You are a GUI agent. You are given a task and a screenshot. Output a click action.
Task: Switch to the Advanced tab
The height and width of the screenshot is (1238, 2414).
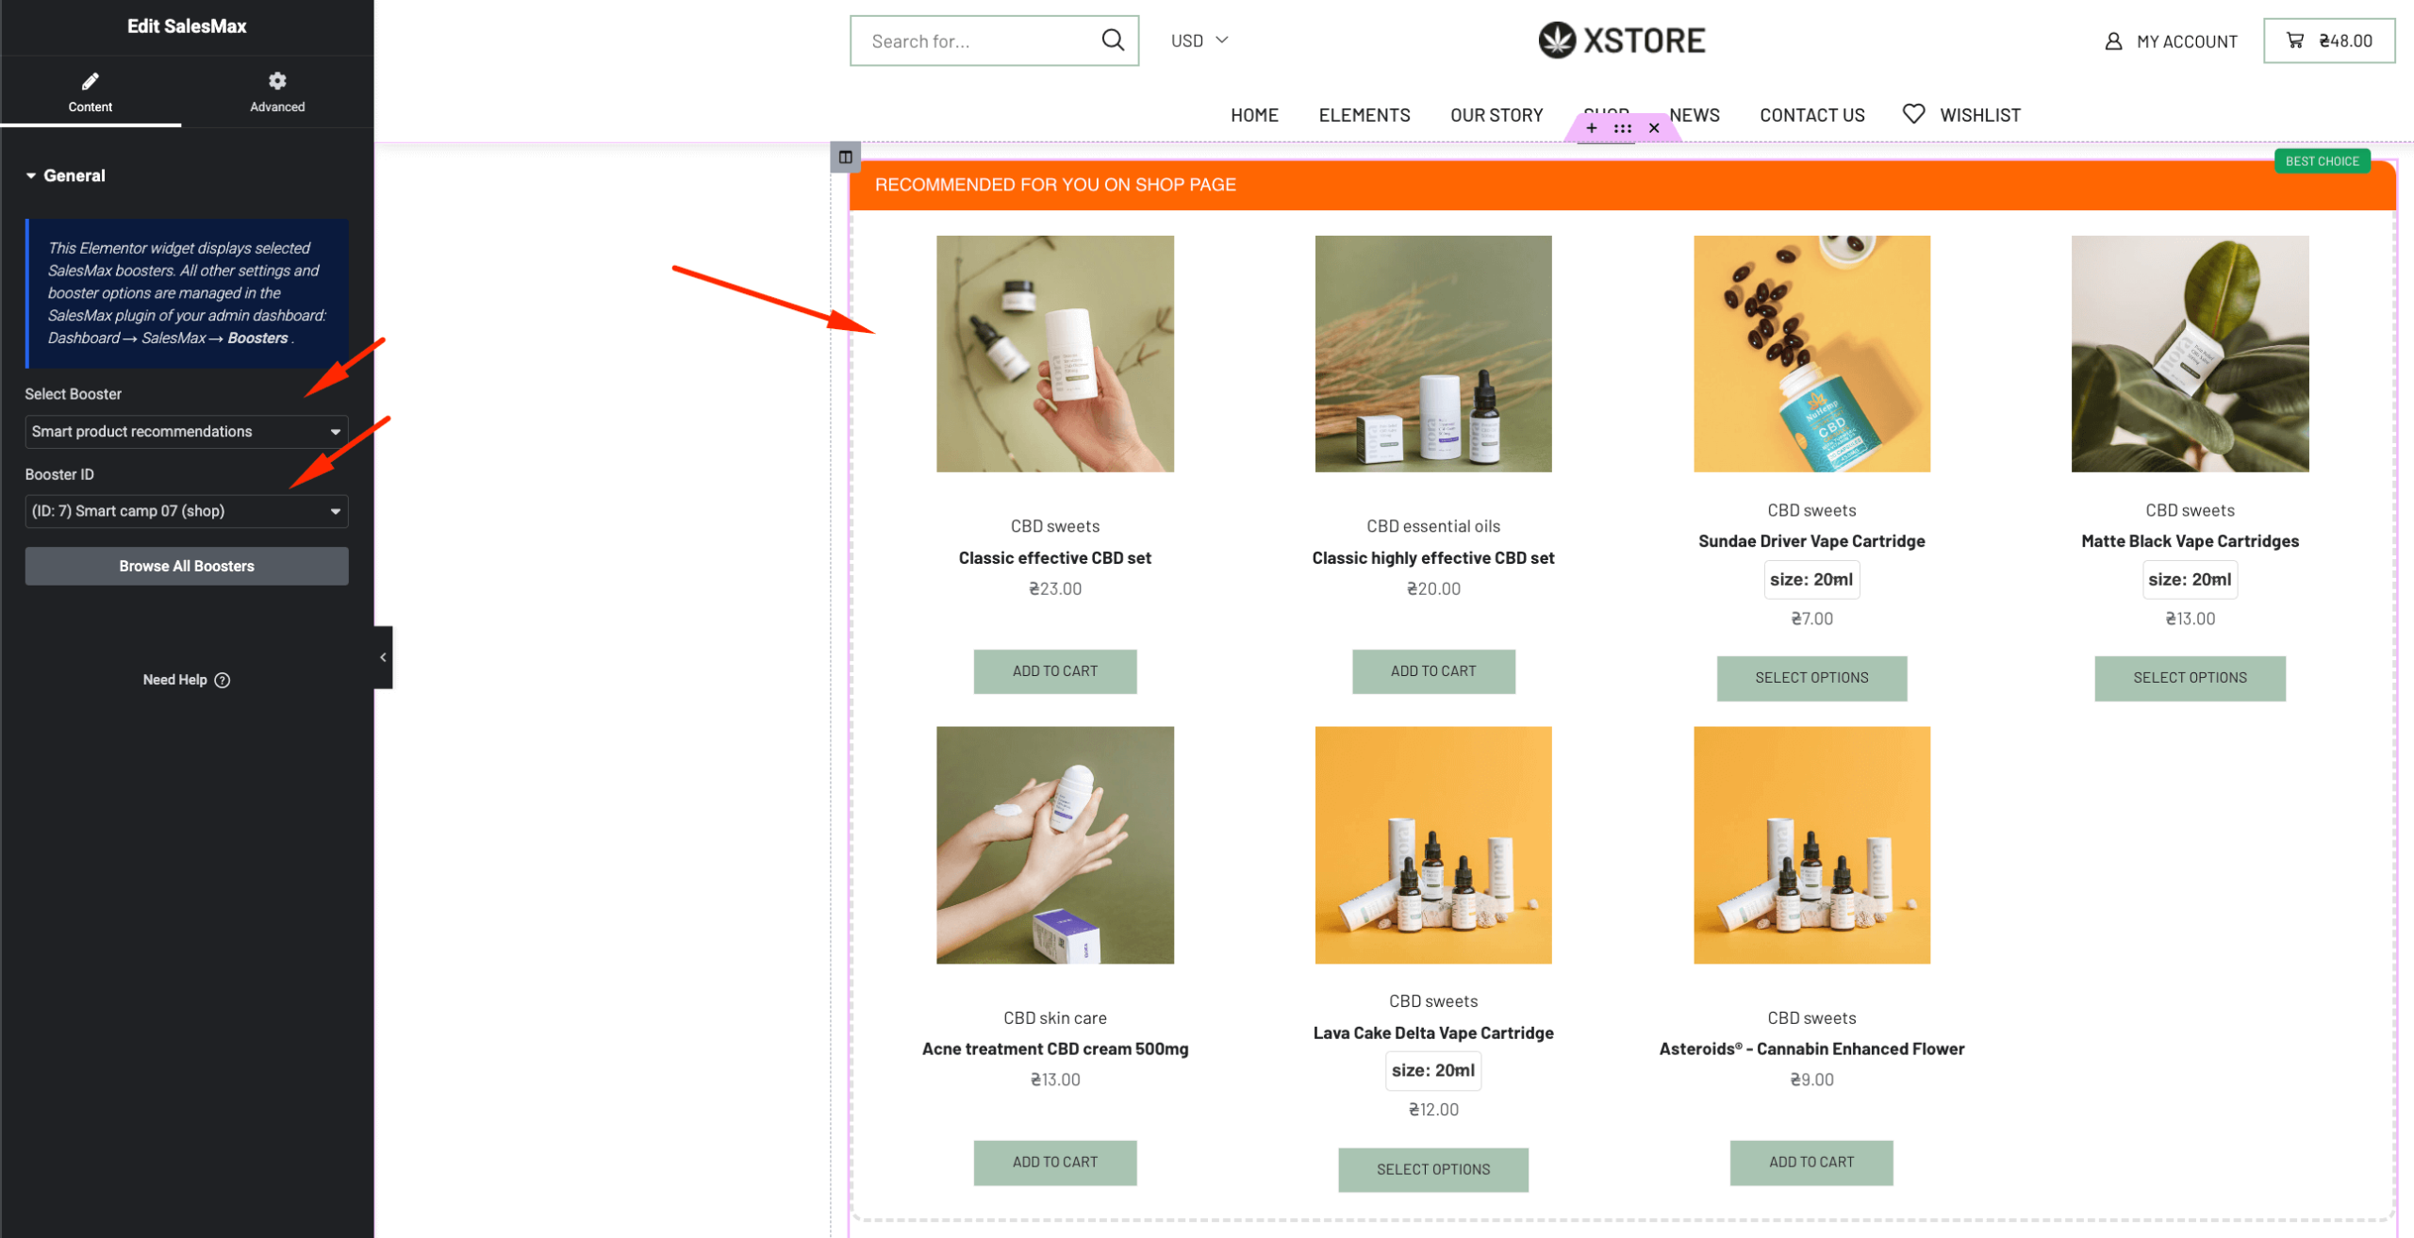pyautogui.click(x=277, y=91)
